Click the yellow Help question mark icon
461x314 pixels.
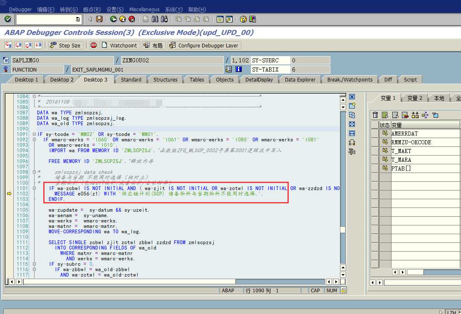click(x=243, y=19)
